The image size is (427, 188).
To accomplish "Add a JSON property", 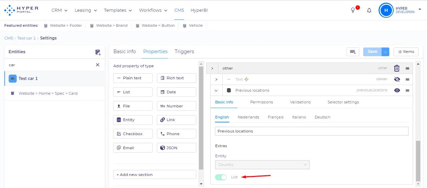I will click(177, 148).
